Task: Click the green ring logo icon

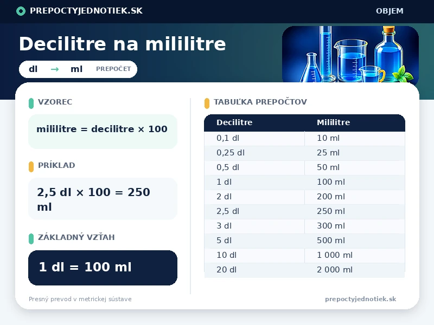Action: (x=21, y=11)
